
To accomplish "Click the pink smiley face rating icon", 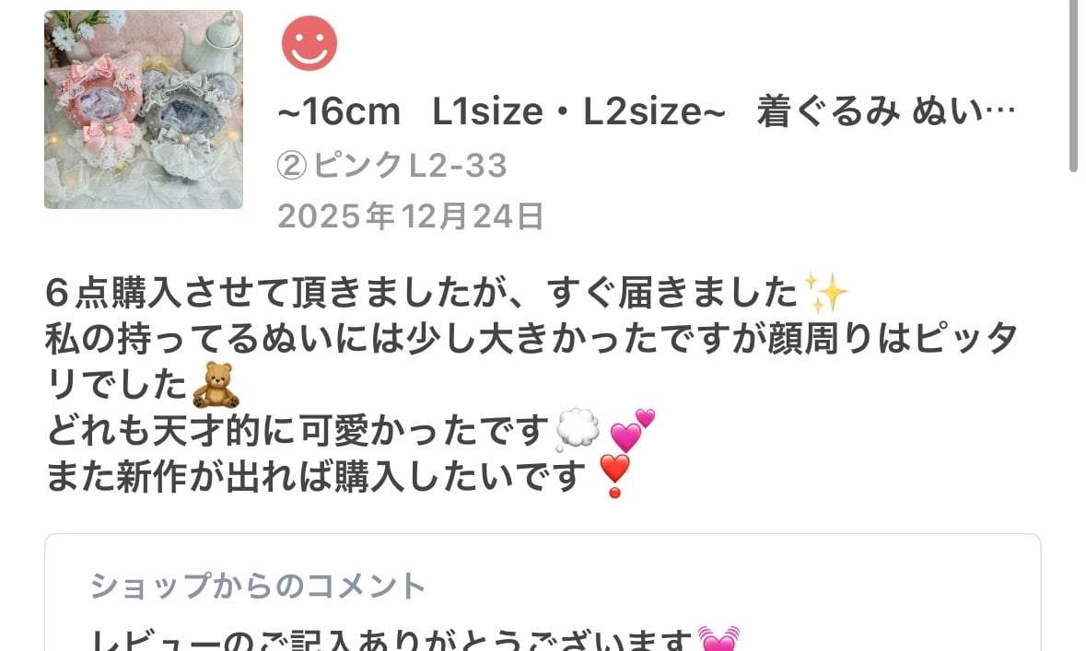I will [309, 43].
